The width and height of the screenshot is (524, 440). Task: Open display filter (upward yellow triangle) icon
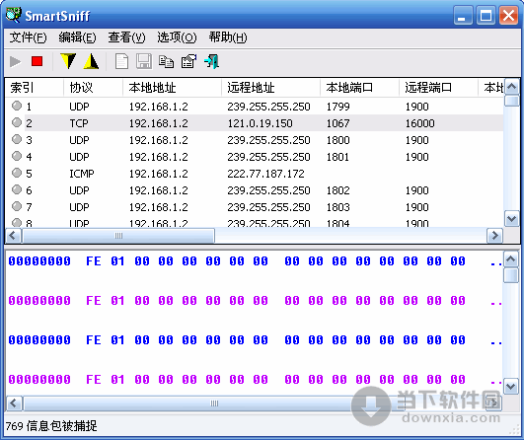91,61
